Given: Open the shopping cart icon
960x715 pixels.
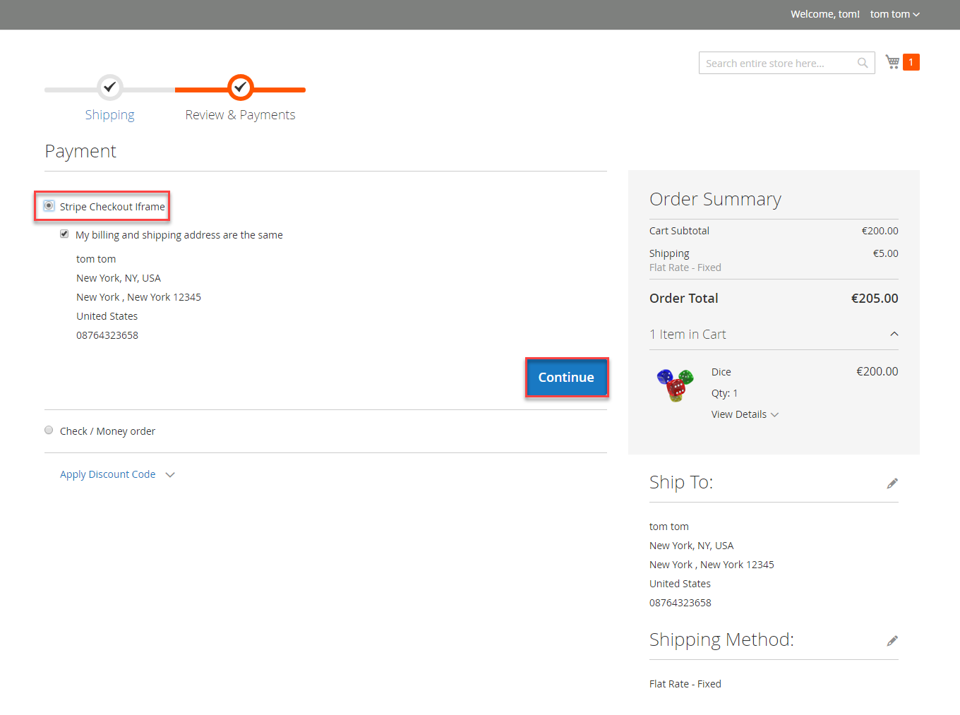Looking at the screenshot, I should pos(892,62).
